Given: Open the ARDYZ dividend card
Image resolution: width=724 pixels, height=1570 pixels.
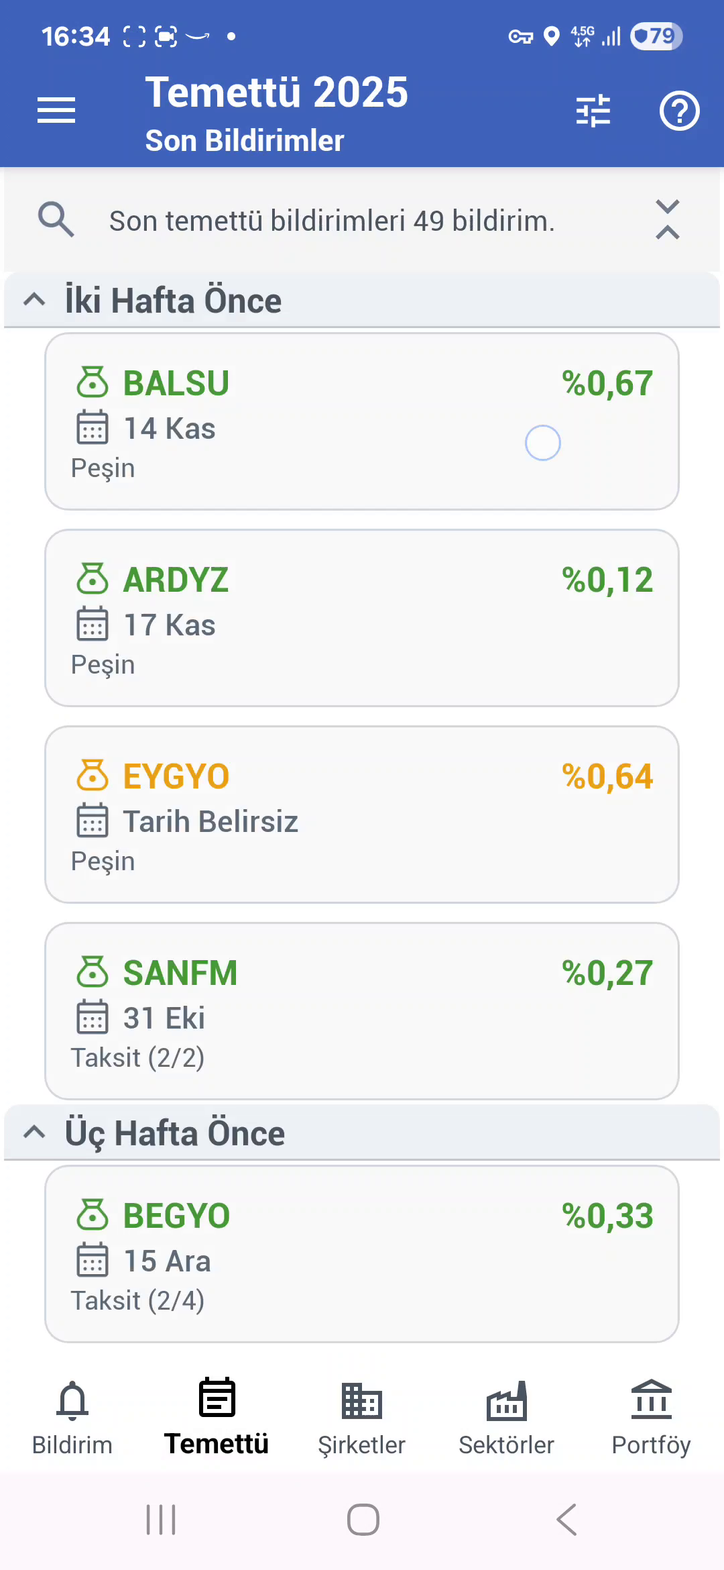Looking at the screenshot, I should pyautogui.click(x=362, y=618).
